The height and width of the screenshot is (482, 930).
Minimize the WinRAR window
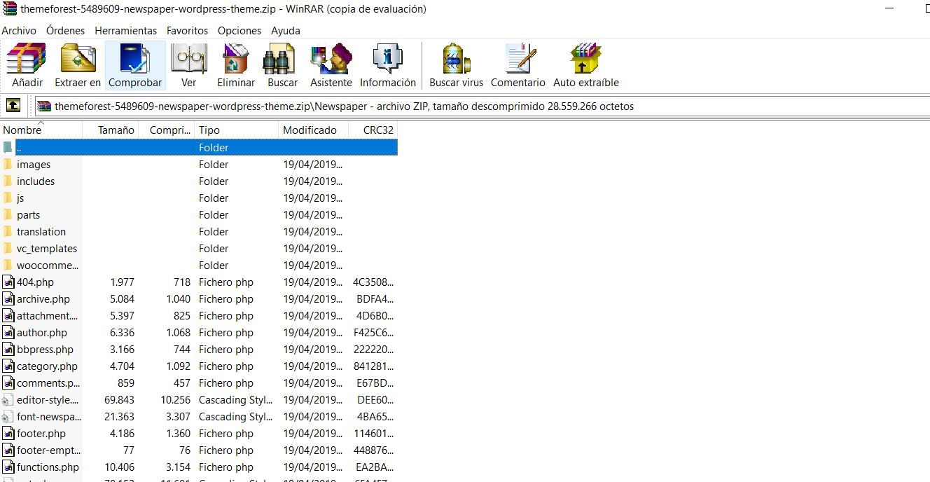(x=889, y=9)
